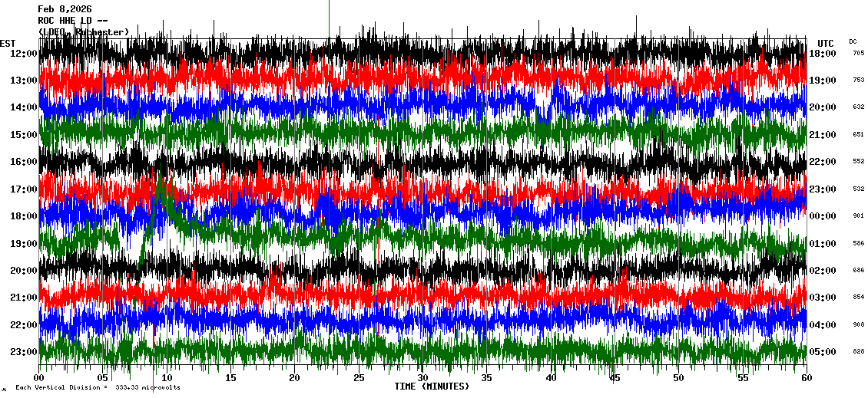
Task: Select the DC value 828
Action: (858, 352)
